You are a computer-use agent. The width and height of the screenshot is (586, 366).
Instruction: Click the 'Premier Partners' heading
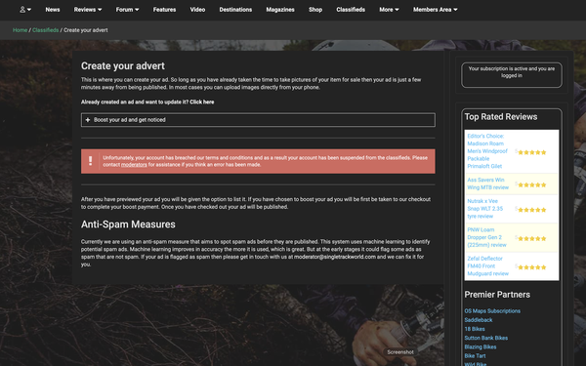[x=497, y=295]
